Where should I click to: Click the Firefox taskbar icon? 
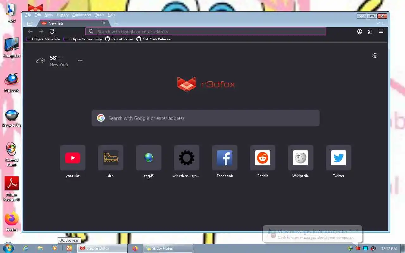[x=135, y=248]
